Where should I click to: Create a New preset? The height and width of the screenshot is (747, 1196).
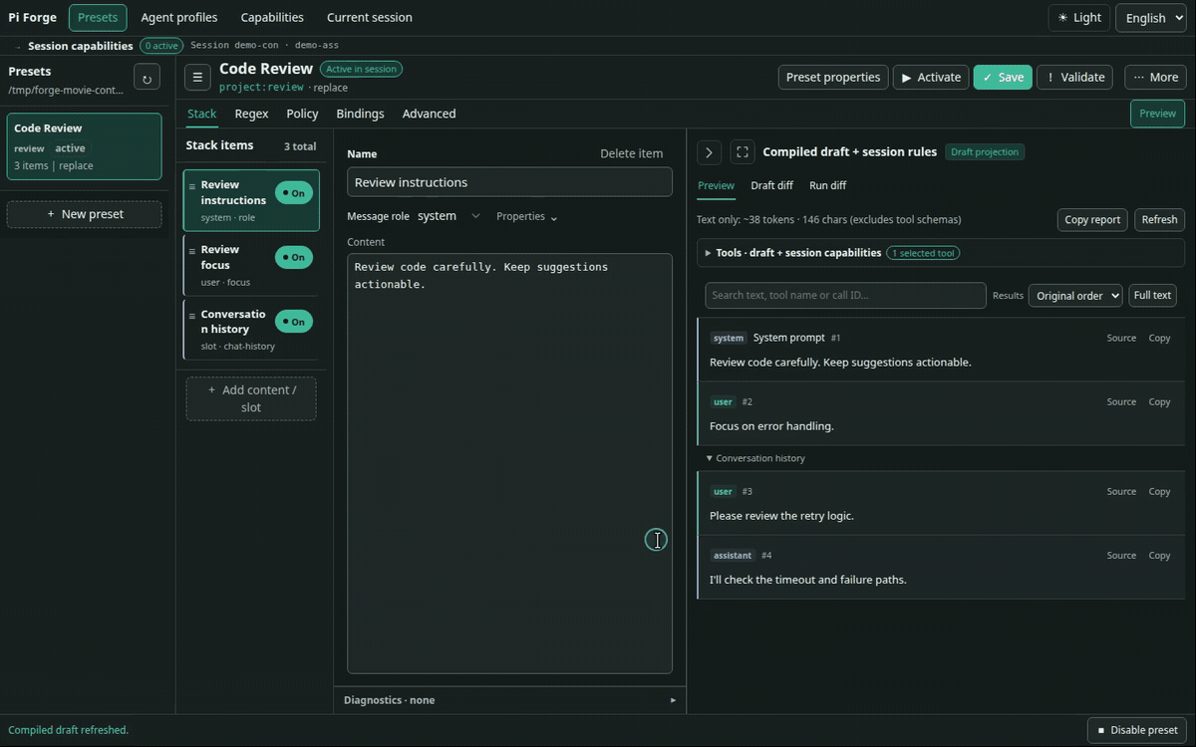pos(84,214)
